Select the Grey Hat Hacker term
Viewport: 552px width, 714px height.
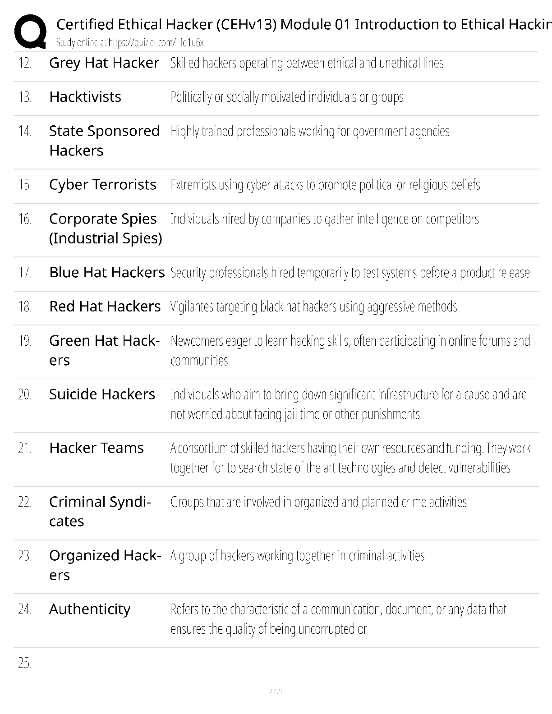104,63
